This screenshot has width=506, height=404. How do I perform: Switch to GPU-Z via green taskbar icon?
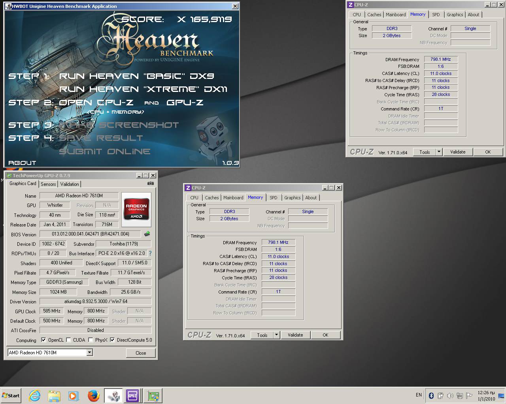153,396
